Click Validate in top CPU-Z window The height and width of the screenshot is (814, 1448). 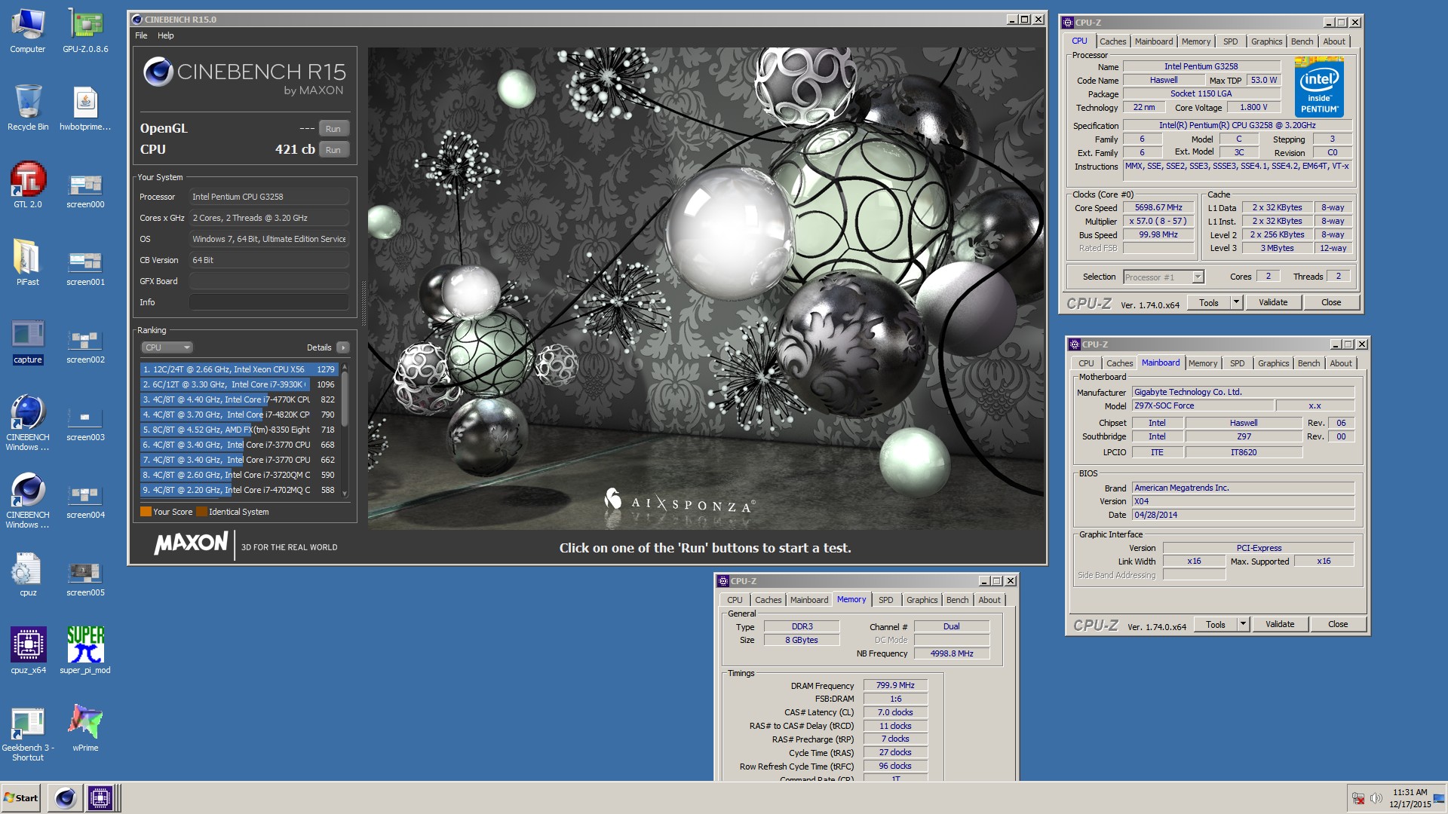pos(1273,302)
